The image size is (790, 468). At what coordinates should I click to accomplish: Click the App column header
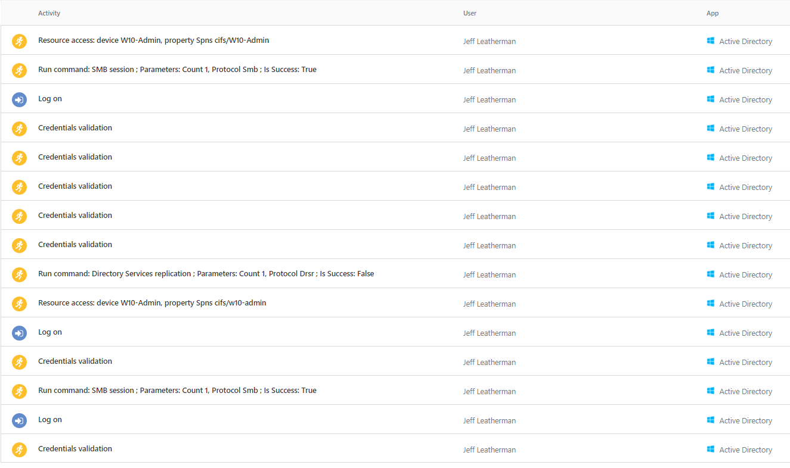coord(712,13)
